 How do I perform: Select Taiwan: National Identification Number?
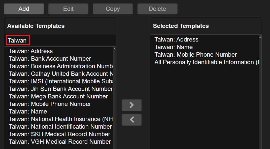click(60, 127)
